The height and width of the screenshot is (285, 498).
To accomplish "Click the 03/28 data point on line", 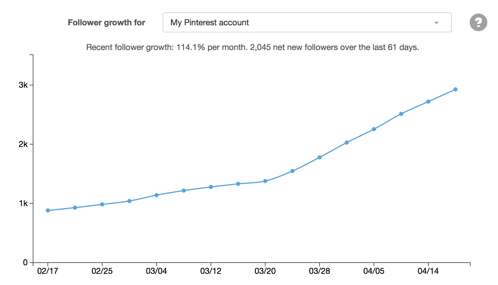I will coord(320,158).
